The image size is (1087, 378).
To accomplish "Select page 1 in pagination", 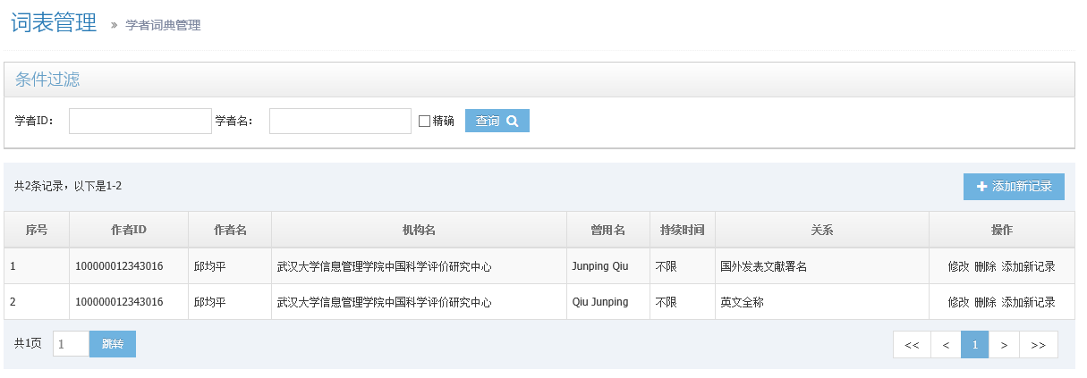I will click(974, 345).
